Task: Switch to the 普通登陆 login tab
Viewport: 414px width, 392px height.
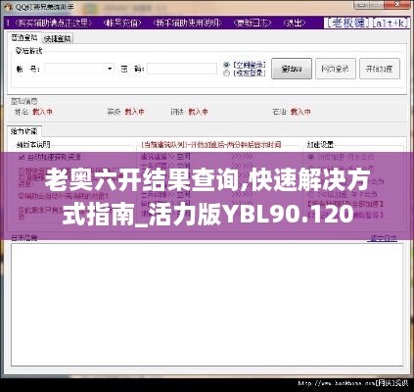Action: 23,37
